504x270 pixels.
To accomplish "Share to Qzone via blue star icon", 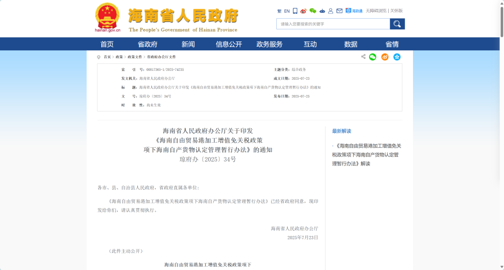I will click(397, 57).
